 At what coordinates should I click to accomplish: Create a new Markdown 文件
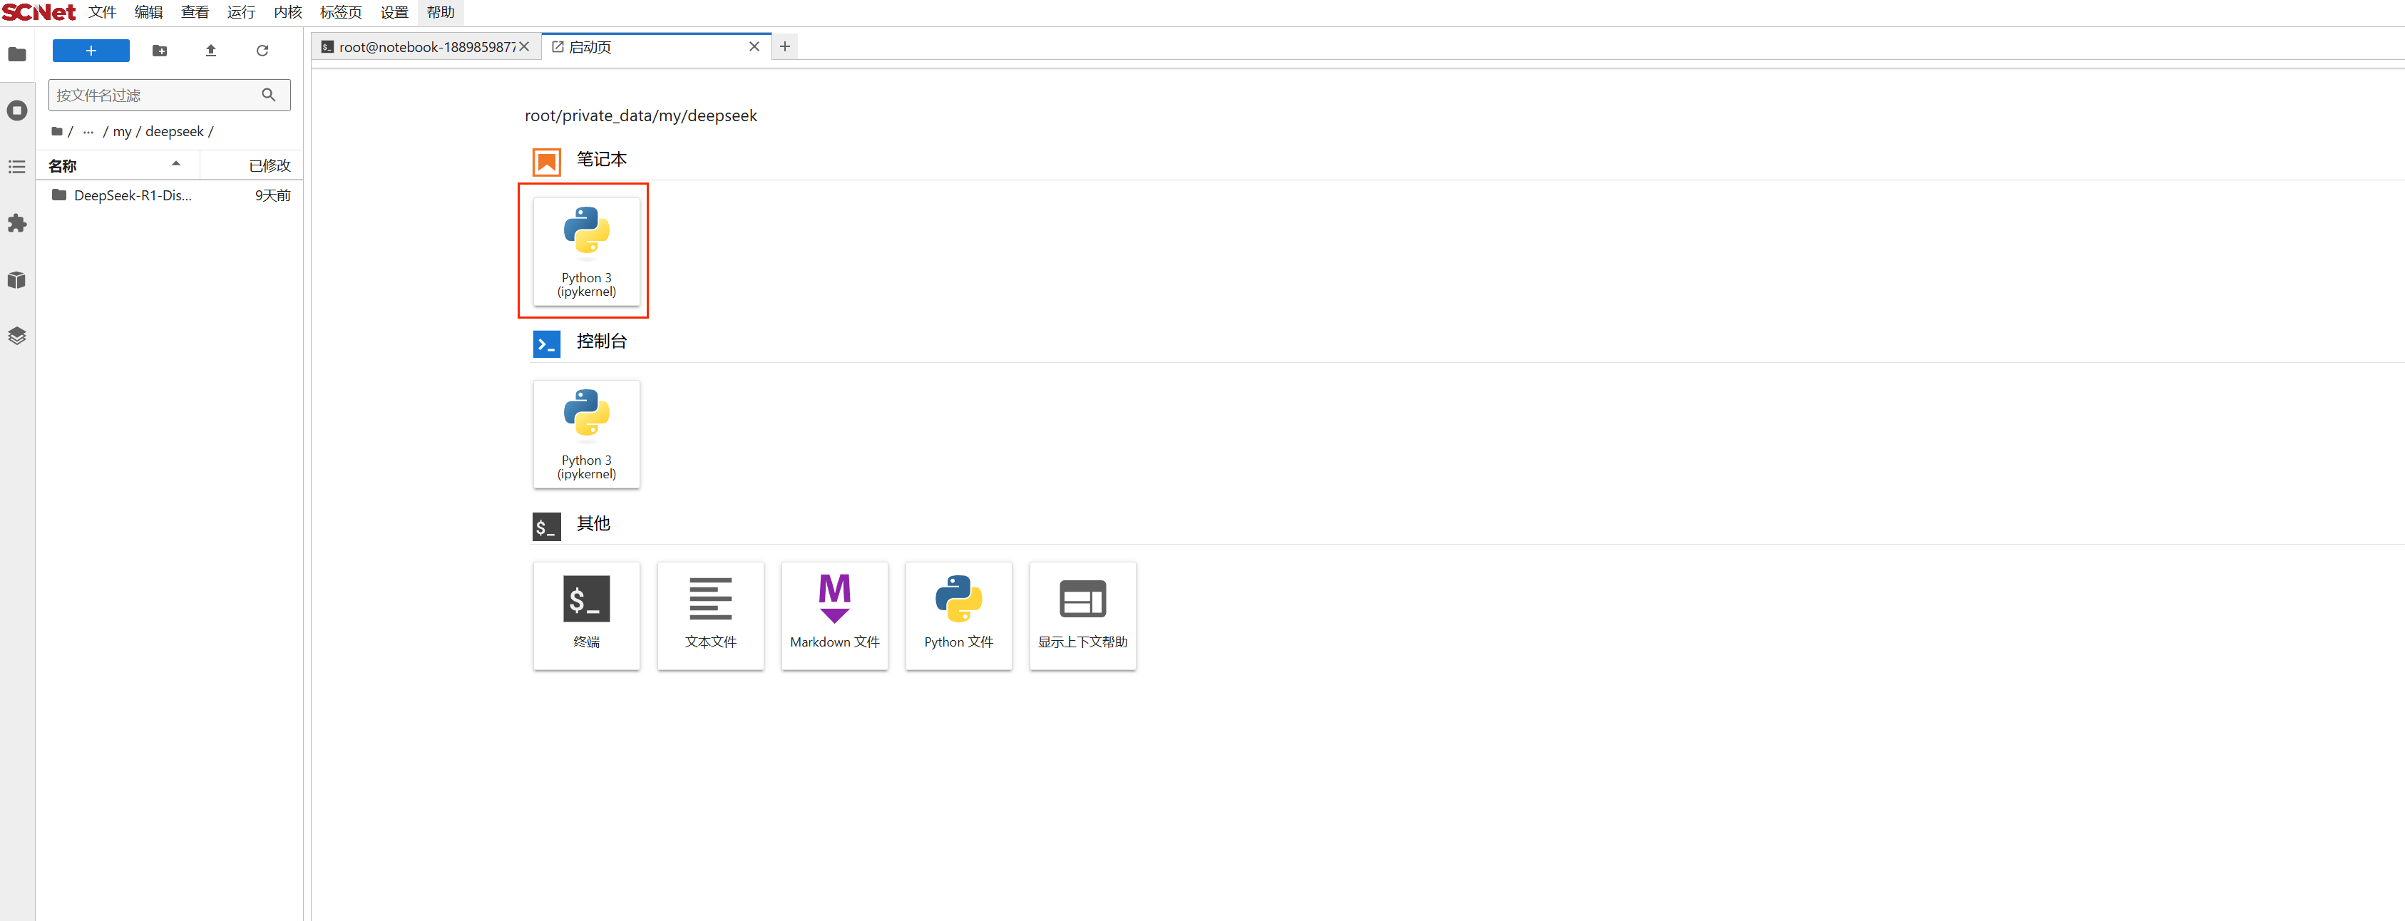tap(834, 615)
